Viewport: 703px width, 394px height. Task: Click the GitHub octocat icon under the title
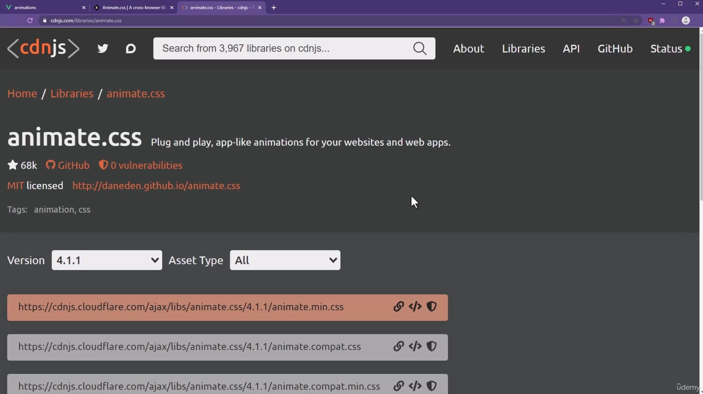tap(50, 165)
